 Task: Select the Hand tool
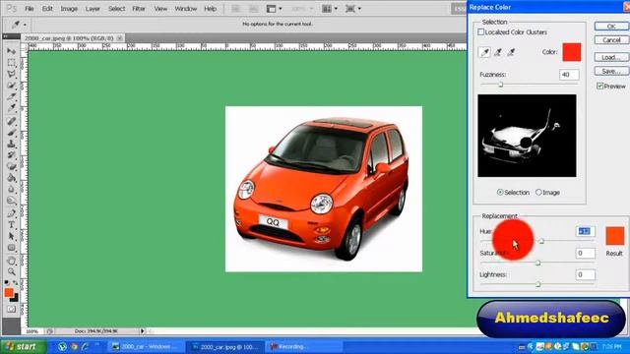pyautogui.click(x=11, y=261)
